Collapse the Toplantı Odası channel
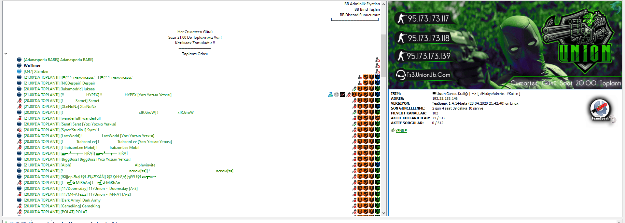This screenshot has width=625, height=223. coord(6,54)
